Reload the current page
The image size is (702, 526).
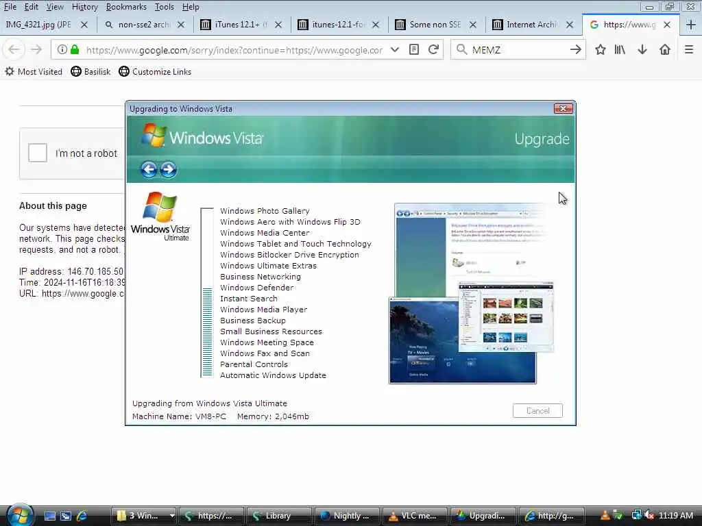[433, 49]
